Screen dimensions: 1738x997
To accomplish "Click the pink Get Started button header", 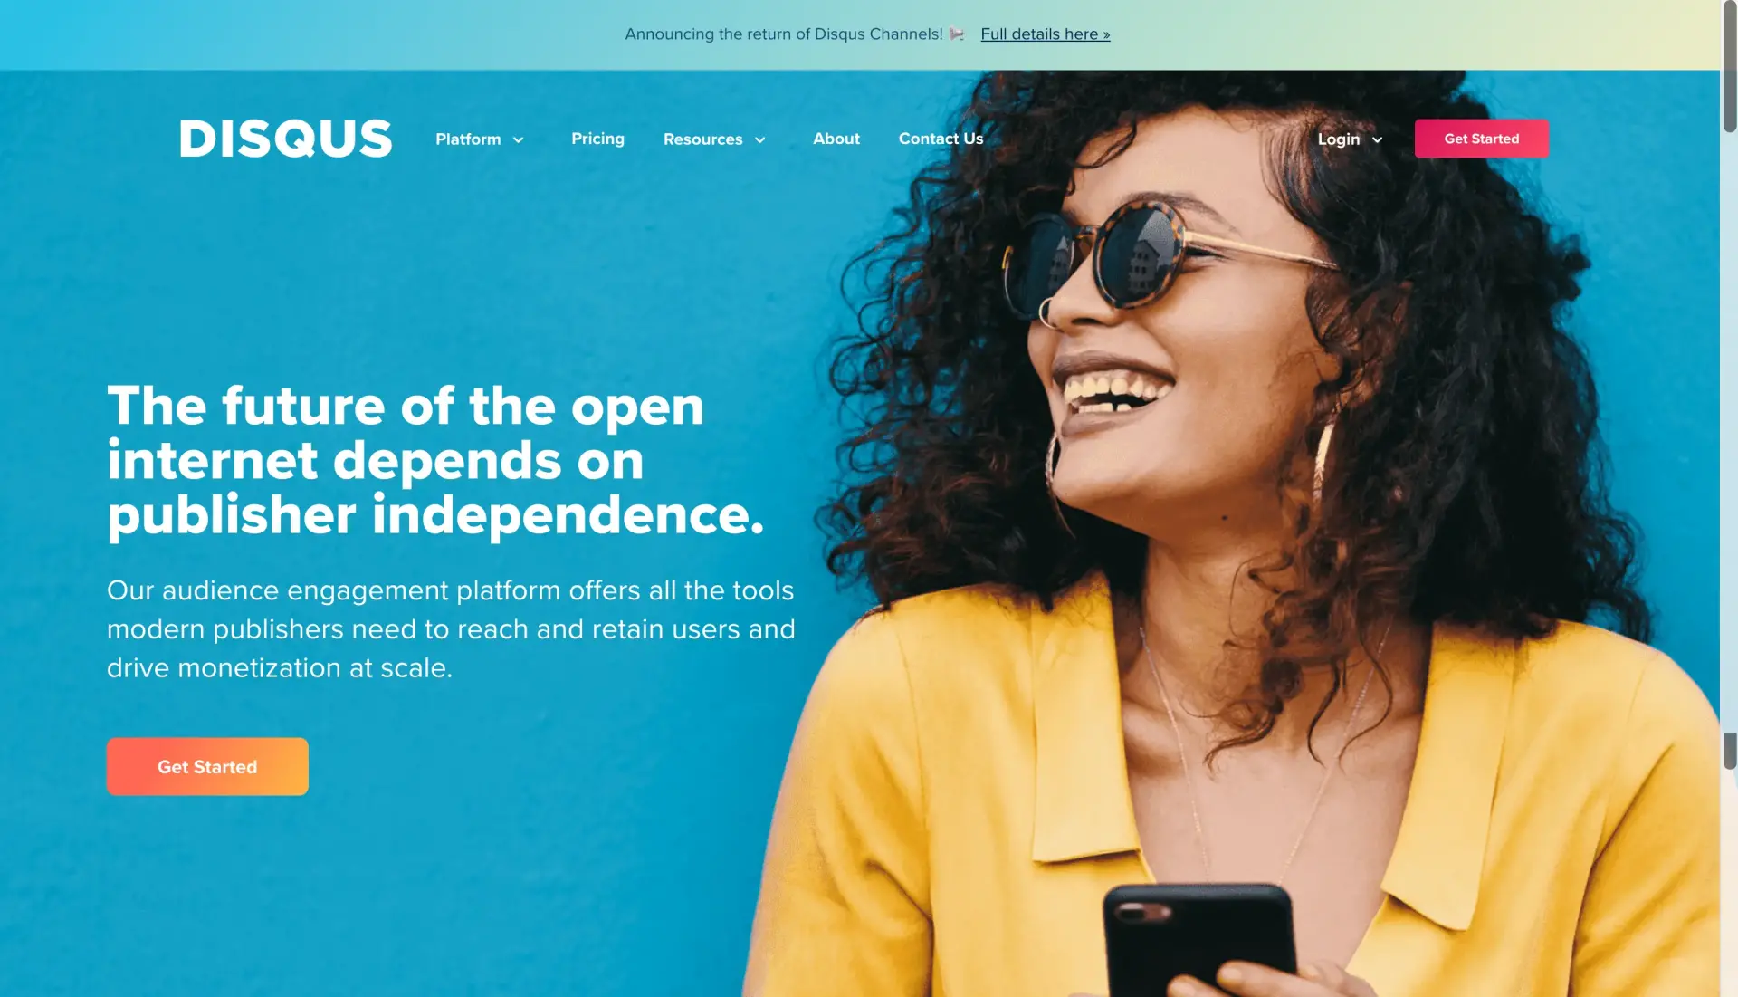I will [1481, 139].
